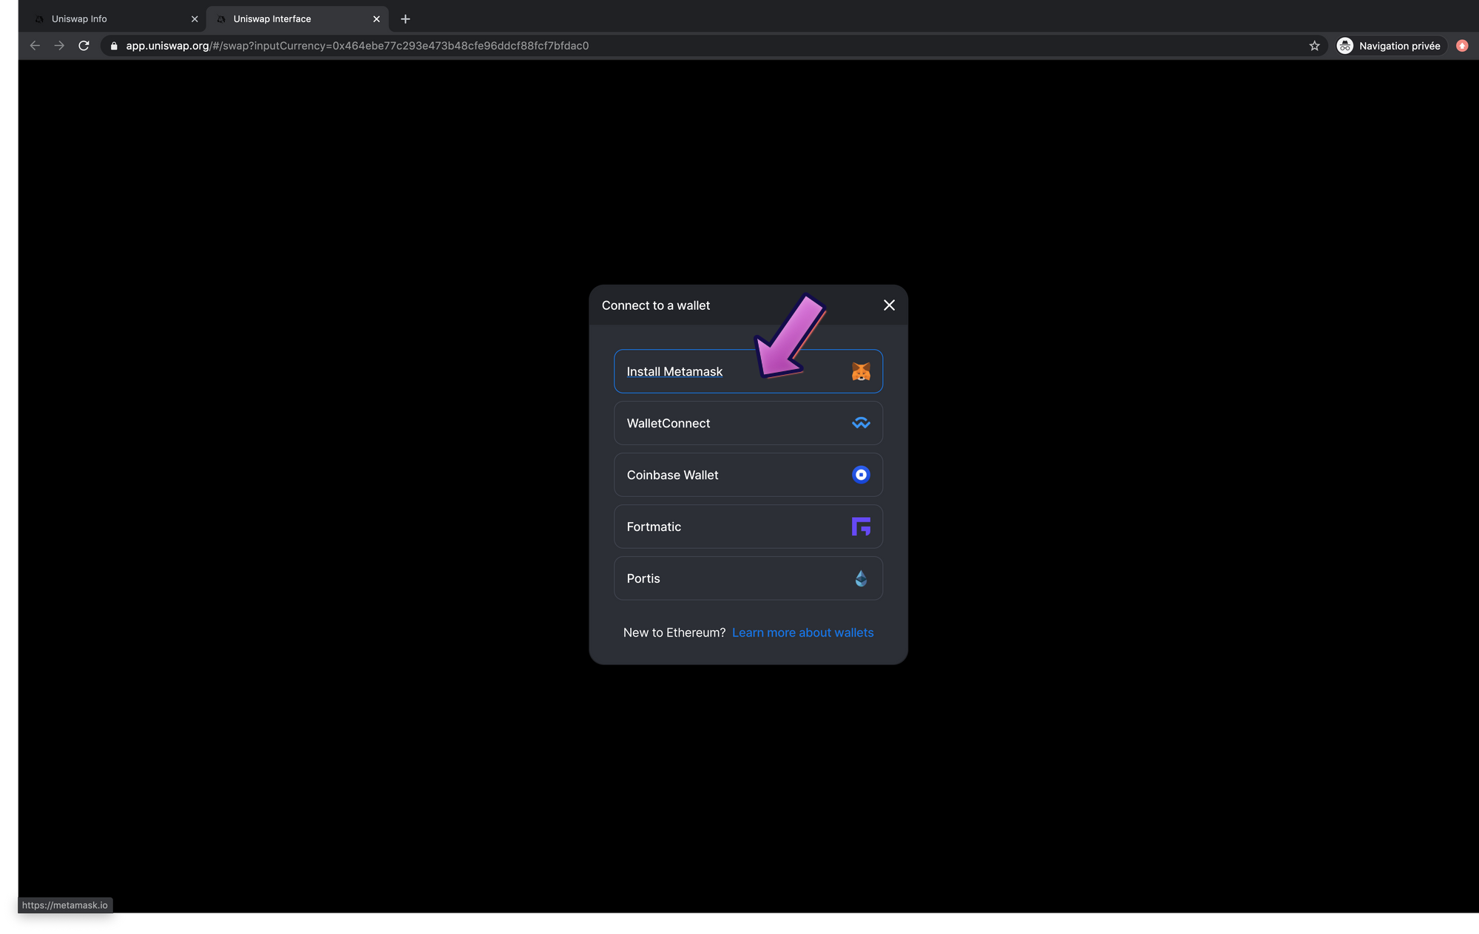Viewport: 1479px width, 934px height.
Task: Pick Coinbase Wallet label
Action: pos(672,475)
